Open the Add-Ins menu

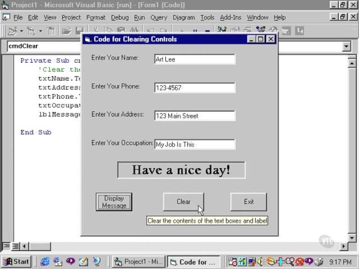click(x=231, y=17)
